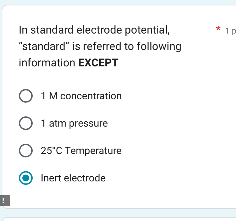This screenshot has width=236, height=221.
Task: Click the next question card at the bottom edge
Action: (x=119, y=219)
